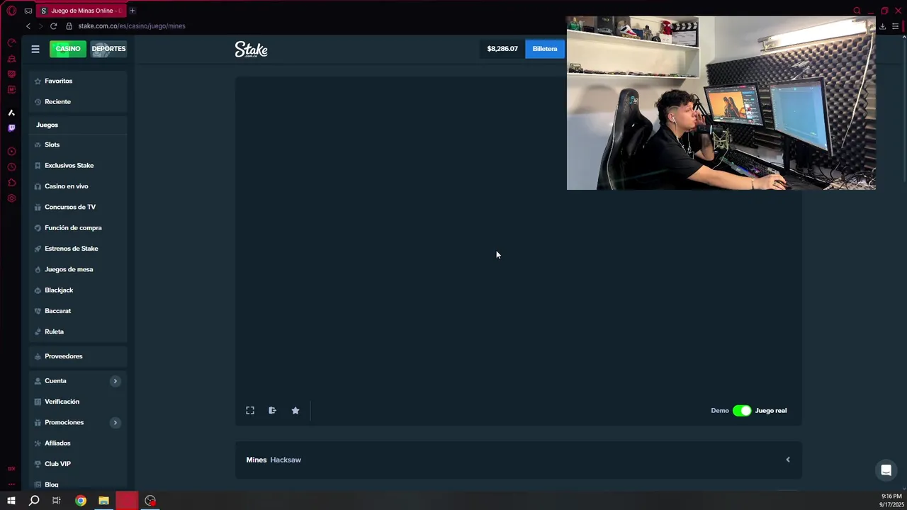
Task: Open Reciente in the sidebar
Action: pyautogui.click(x=78, y=102)
